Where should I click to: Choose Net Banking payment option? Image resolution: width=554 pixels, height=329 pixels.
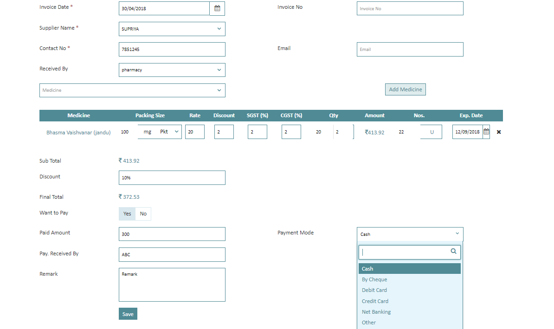pos(410,312)
